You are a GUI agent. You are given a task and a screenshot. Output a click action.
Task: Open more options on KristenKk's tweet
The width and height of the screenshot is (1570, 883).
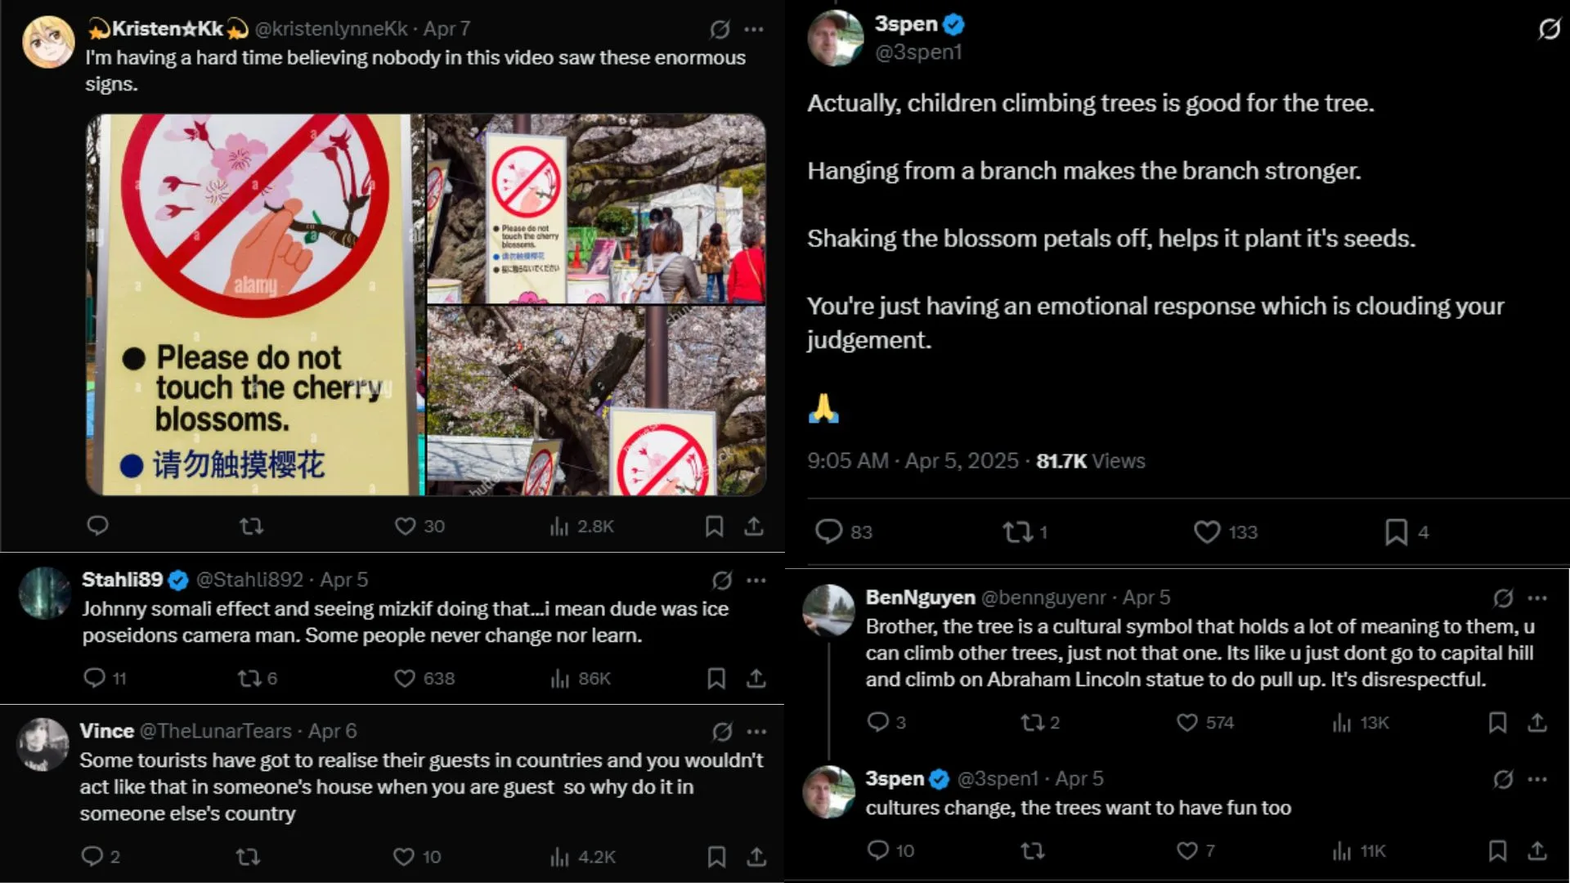click(754, 29)
